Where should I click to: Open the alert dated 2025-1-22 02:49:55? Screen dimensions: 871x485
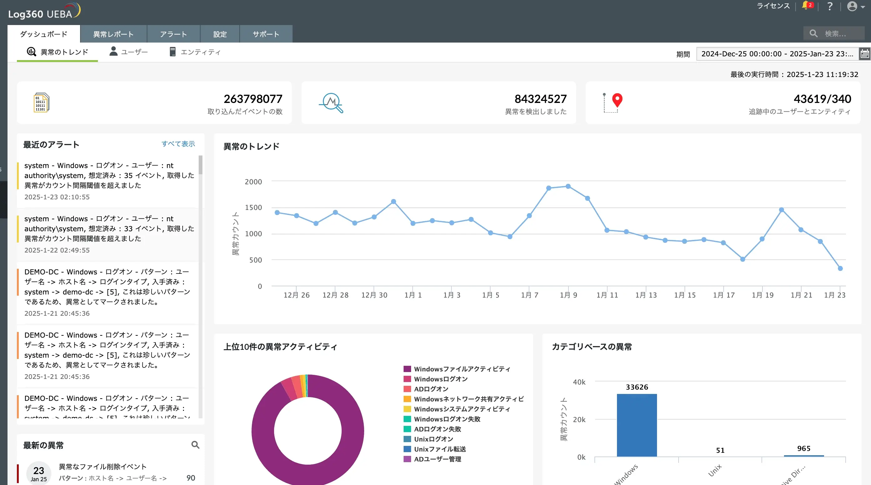coord(108,234)
